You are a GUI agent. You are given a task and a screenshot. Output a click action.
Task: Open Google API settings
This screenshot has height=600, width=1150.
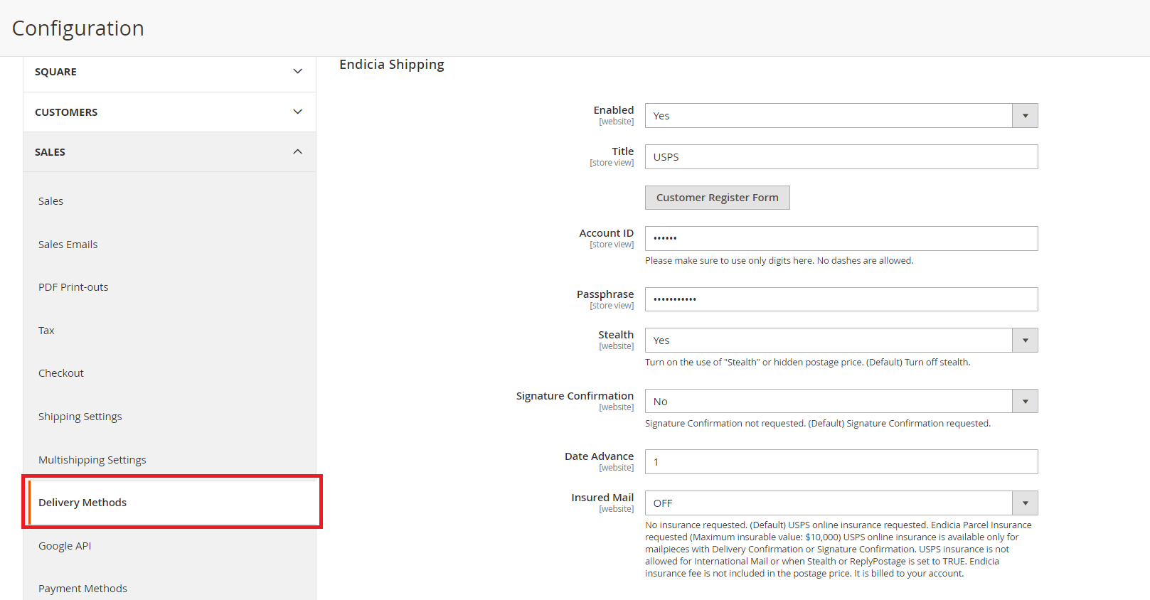click(x=65, y=546)
